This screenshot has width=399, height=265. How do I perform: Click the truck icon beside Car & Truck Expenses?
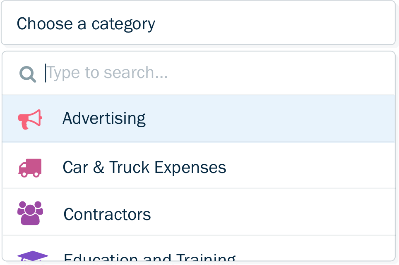(x=30, y=168)
